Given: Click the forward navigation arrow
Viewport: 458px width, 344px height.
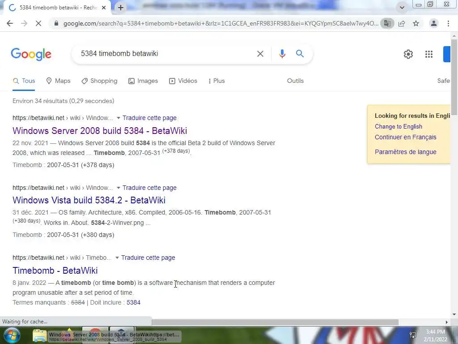Looking at the screenshot, I should [24, 23].
